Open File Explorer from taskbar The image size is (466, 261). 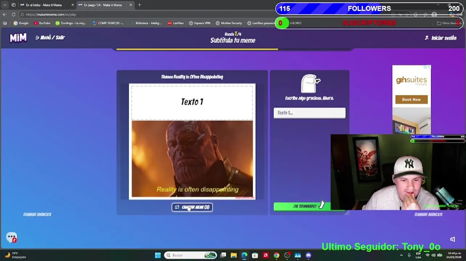pyautogui.click(x=234, y=255)
